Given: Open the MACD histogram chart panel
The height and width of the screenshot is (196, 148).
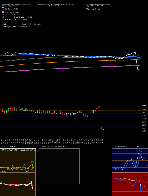Looking at the screenshot, I should coord(18,184).
